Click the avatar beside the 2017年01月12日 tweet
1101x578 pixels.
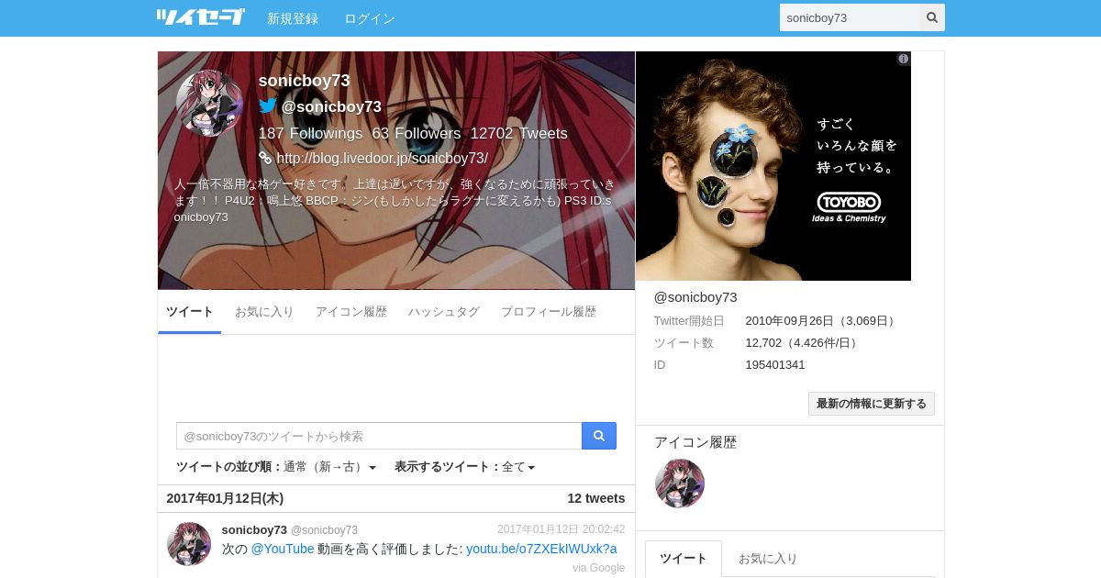[189, 544]
